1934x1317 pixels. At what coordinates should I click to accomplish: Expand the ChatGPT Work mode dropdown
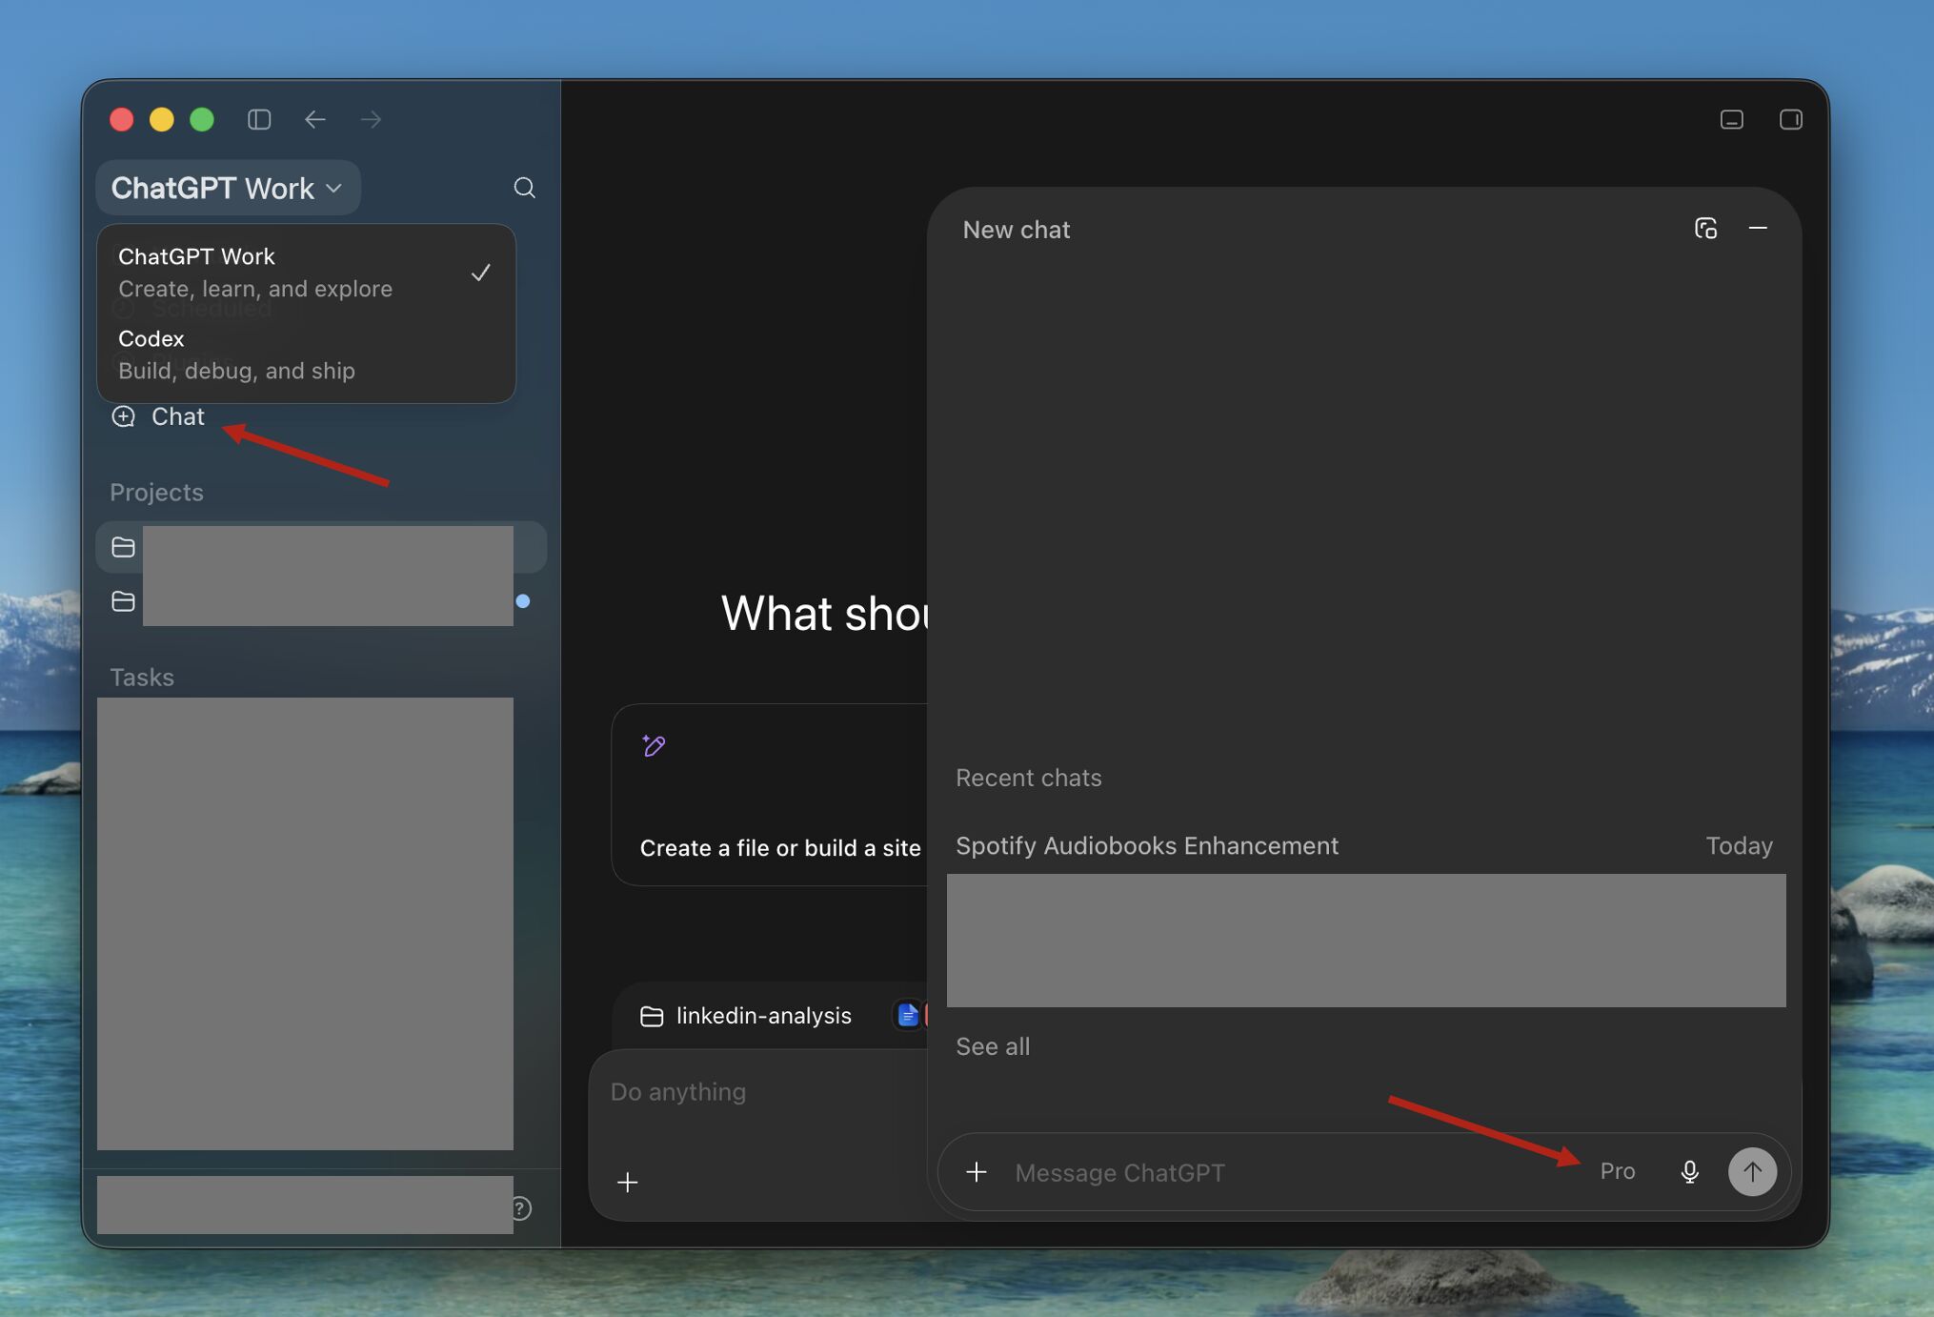click(228, 188)
